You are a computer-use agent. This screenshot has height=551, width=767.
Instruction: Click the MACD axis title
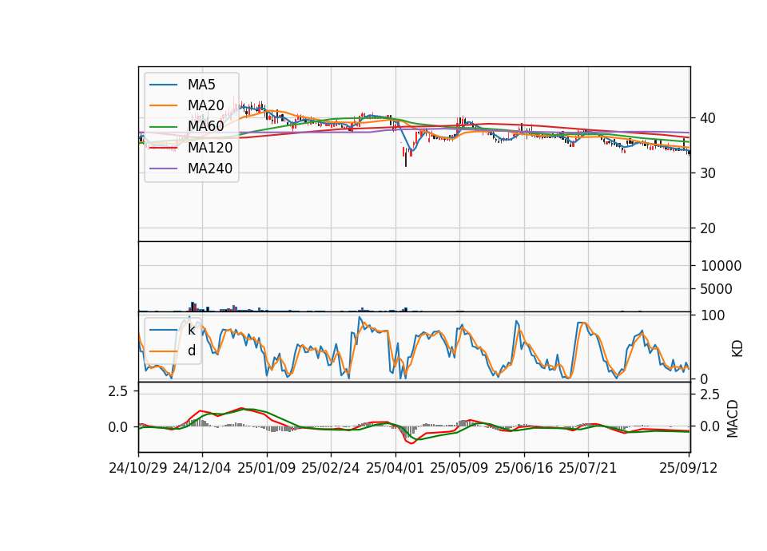click(x=733, y=419)
